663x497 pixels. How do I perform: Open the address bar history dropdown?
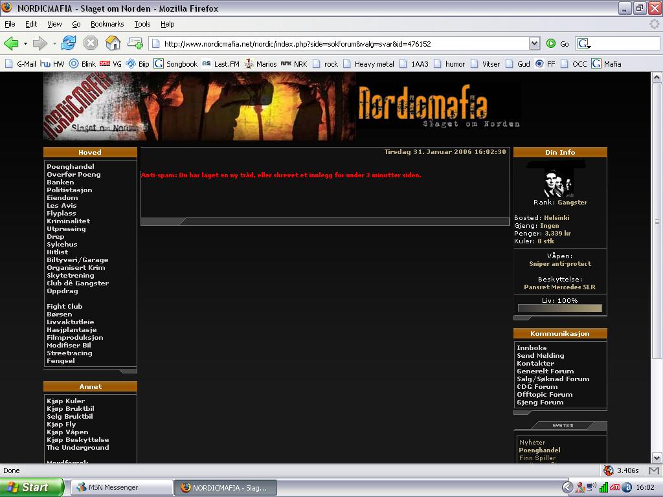534,43
